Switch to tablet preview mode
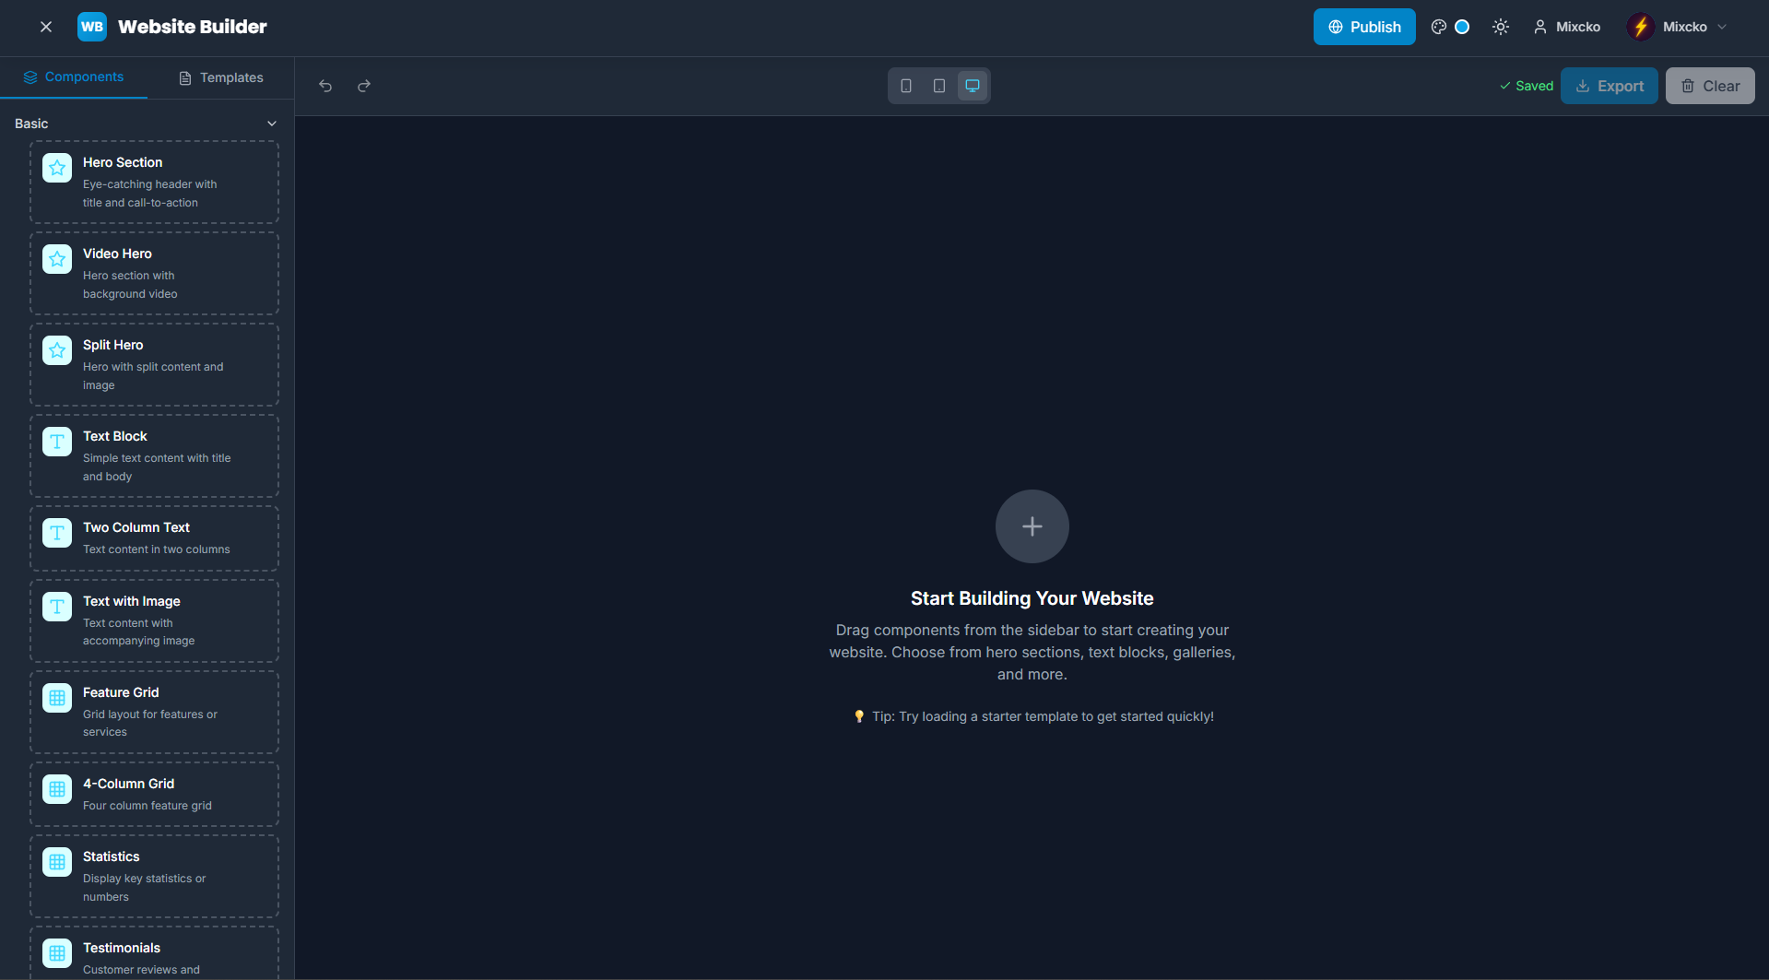This screenshot has height=980, width=1769. coord(939,86)
